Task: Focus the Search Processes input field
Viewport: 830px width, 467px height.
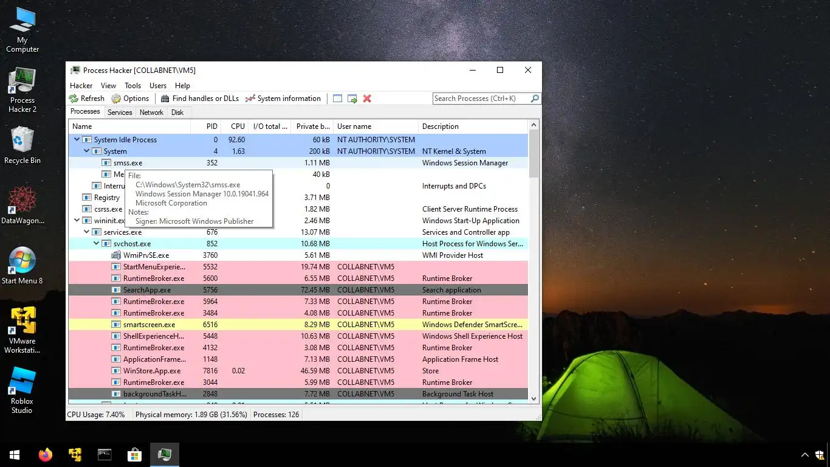Action: pos(481,99)
